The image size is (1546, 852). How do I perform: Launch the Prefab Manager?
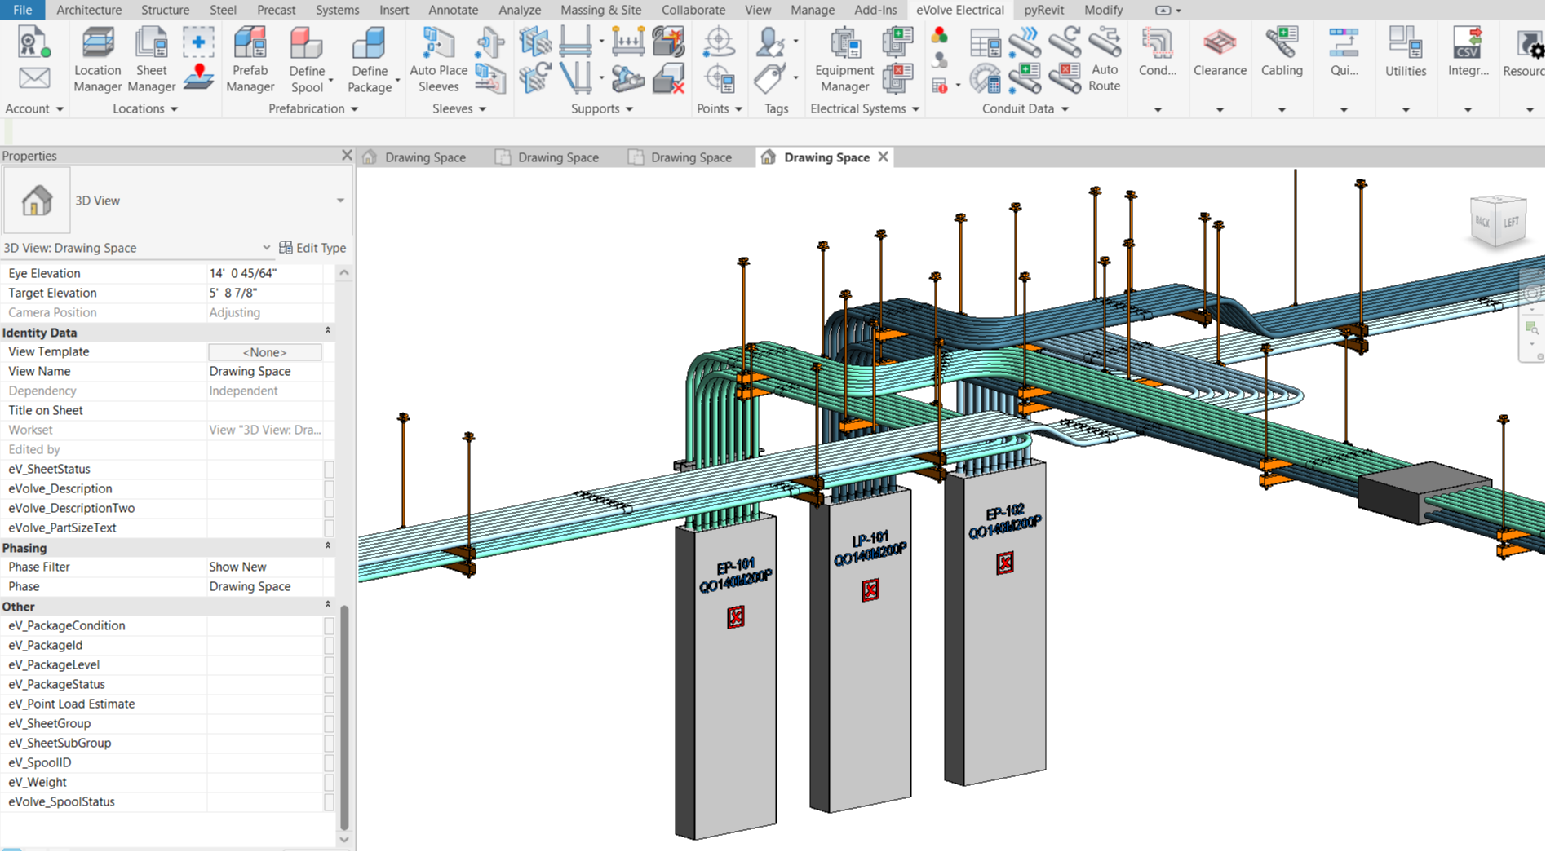tap(250, 60)
